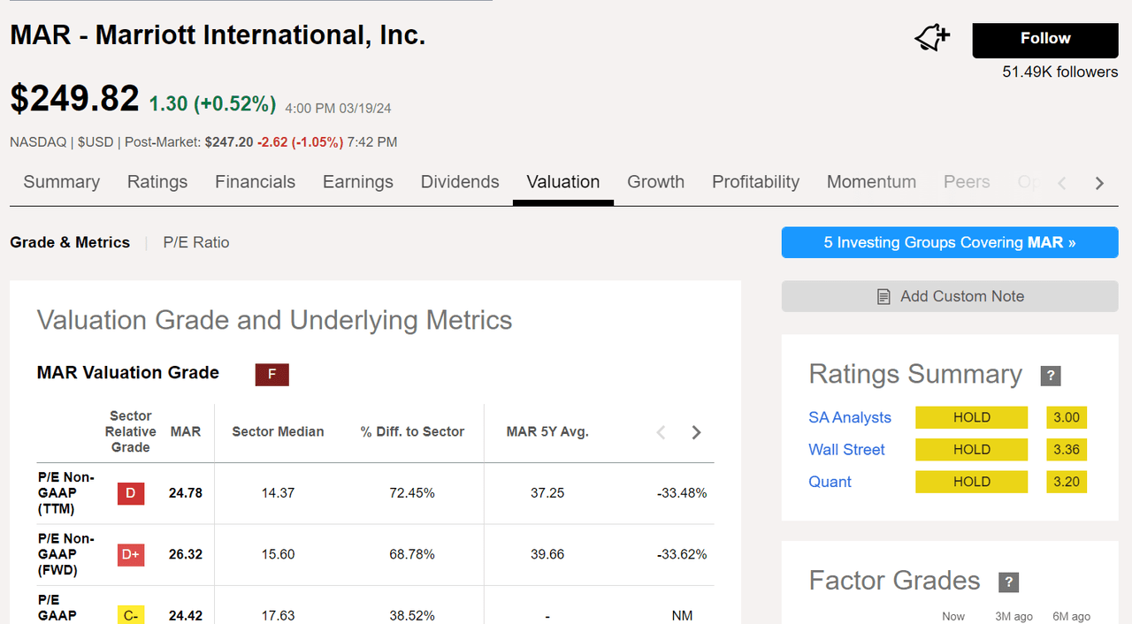Viewport: 1132px width, 624px height.
Task: Open the Wall Street rating link
Action: (846, 449)
